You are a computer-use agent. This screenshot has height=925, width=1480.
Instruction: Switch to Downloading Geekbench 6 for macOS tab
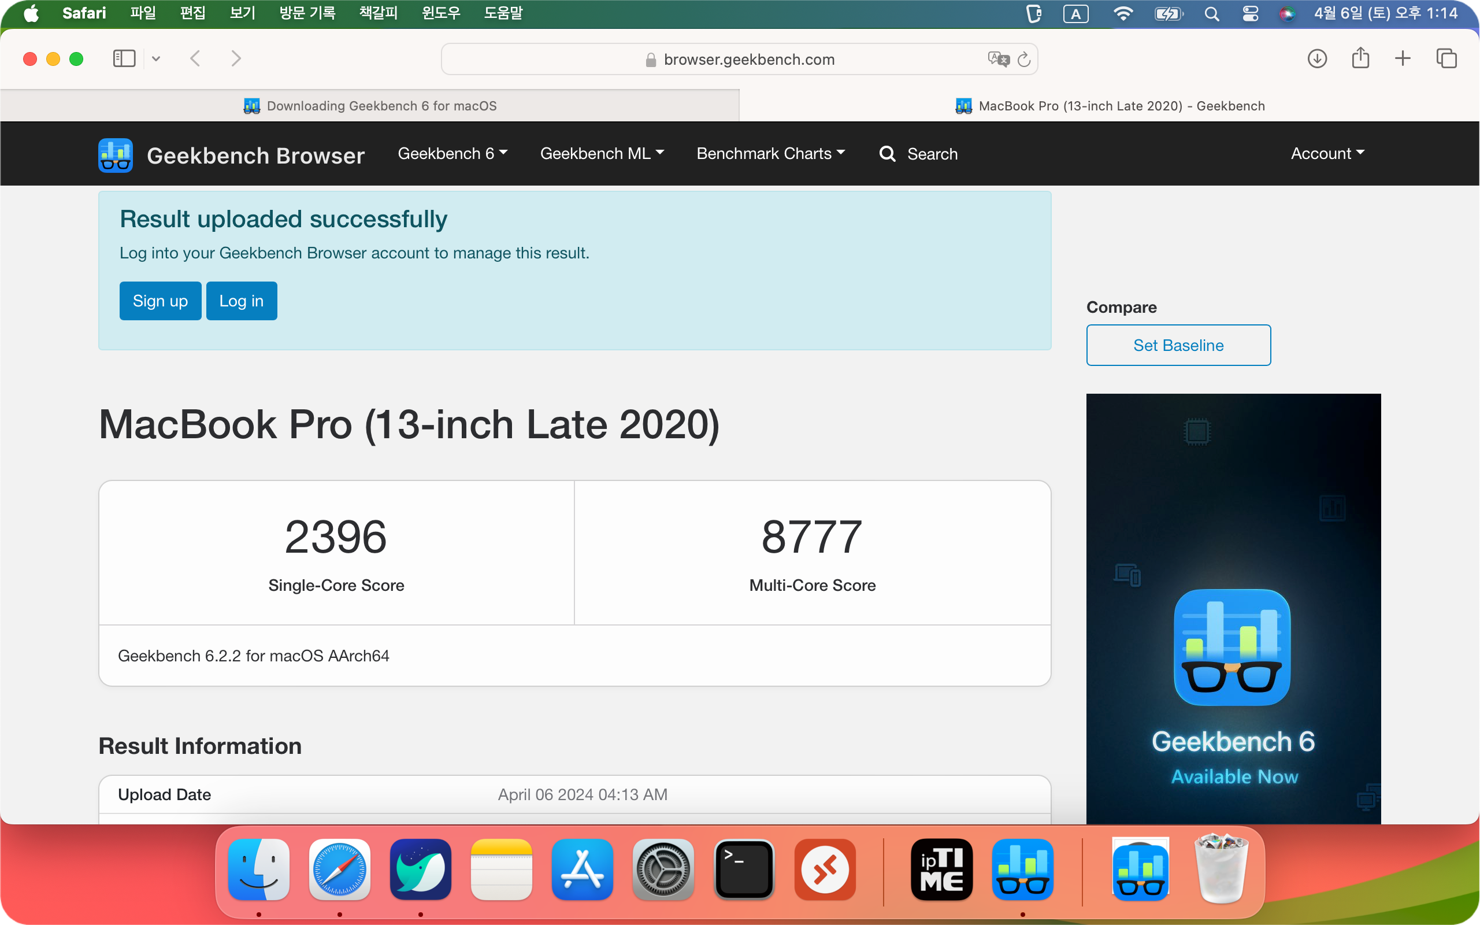point(369,106)
